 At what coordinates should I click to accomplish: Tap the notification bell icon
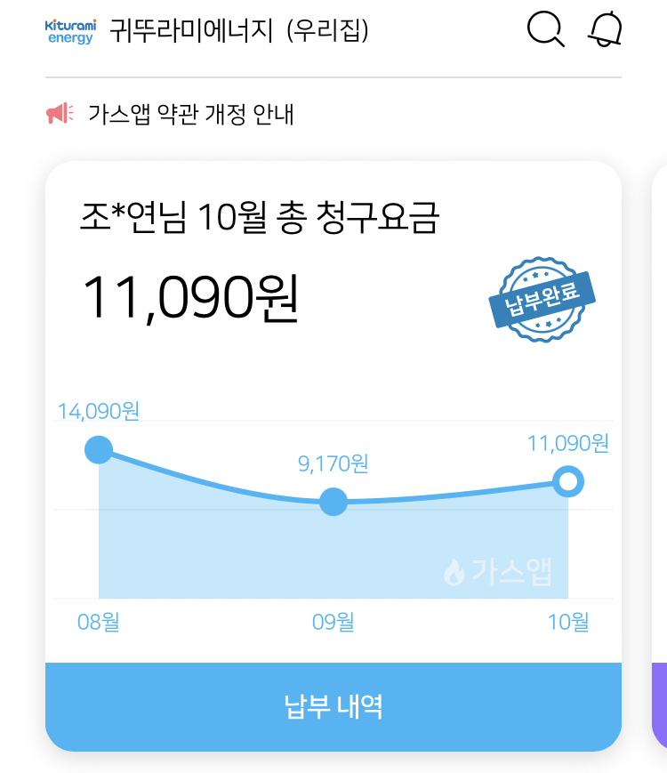[606, 29]
